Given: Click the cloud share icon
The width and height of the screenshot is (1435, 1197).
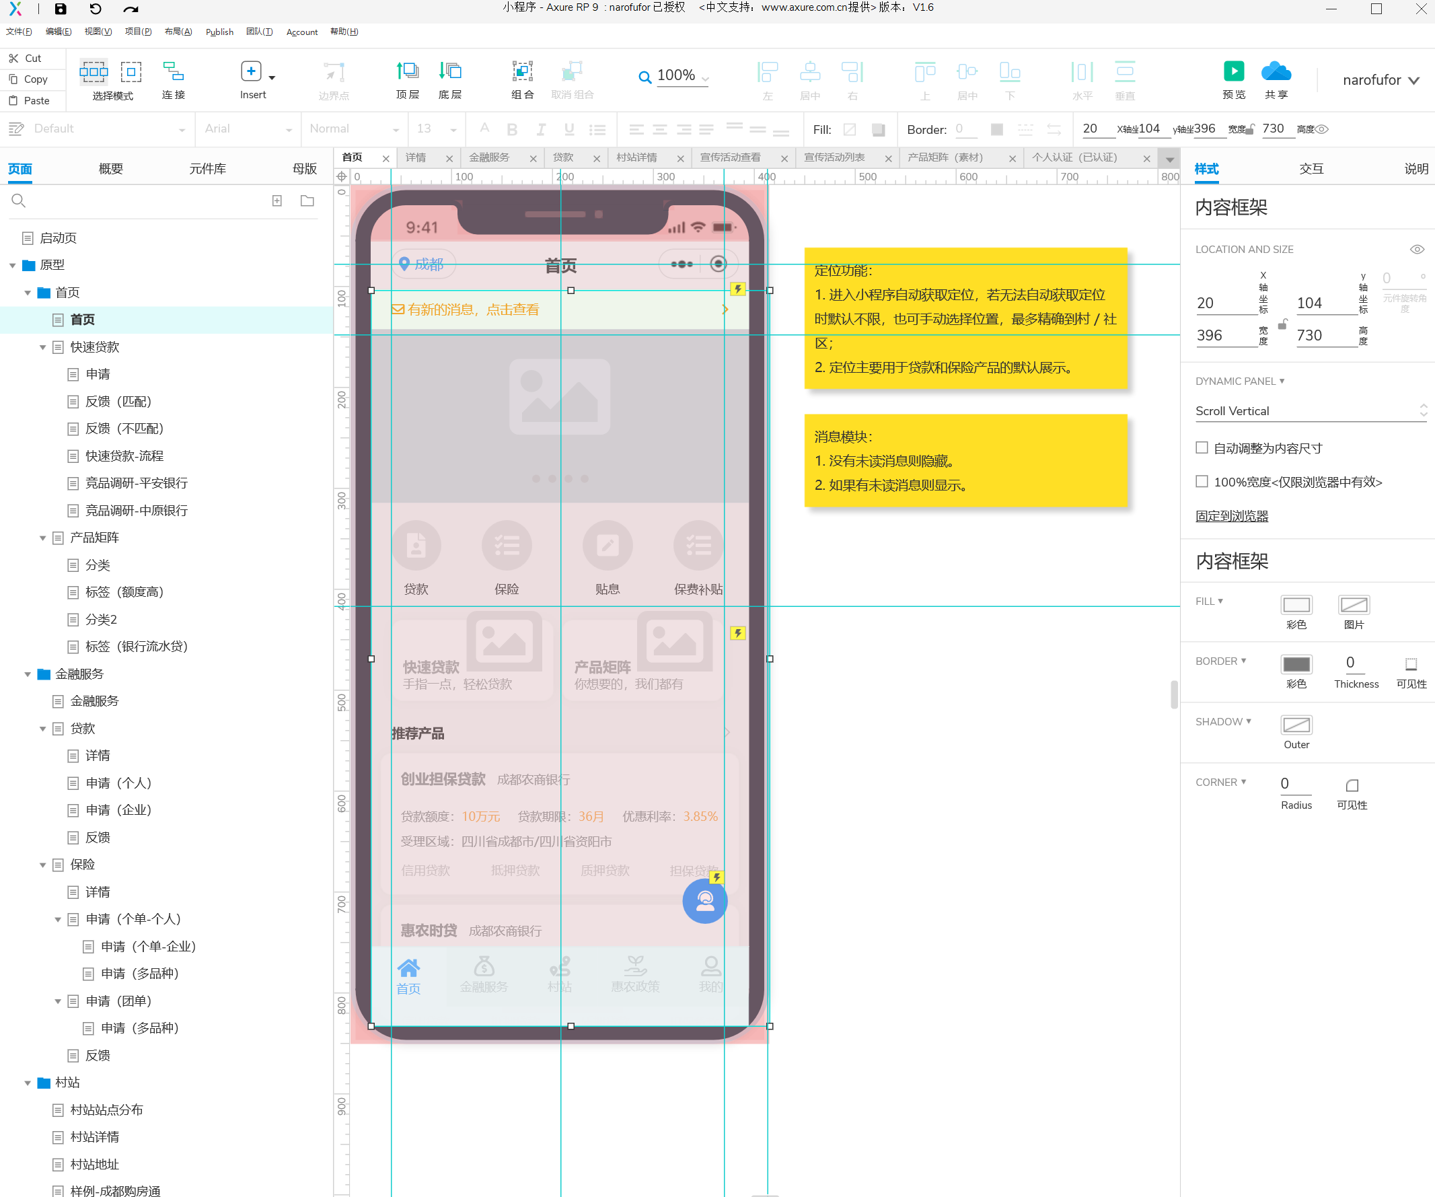Looking at the screenshot, I should pyautogui.click(x=1275, y=71).
